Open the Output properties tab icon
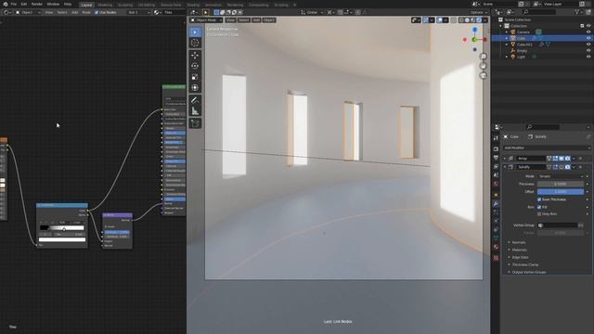Image resolution: width=594 pixels, height=334 pixels. click(x=496, y=158)
